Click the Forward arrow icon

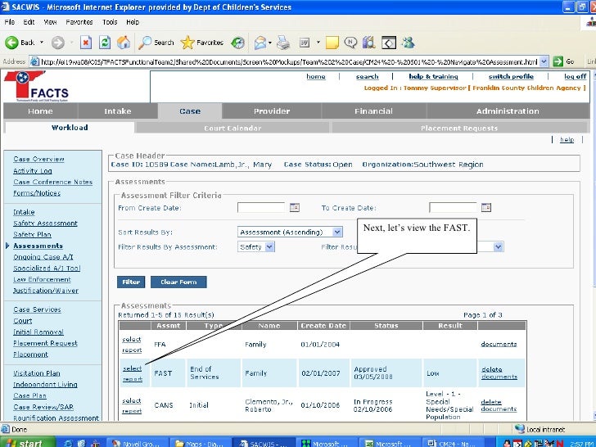click(58, 43)
